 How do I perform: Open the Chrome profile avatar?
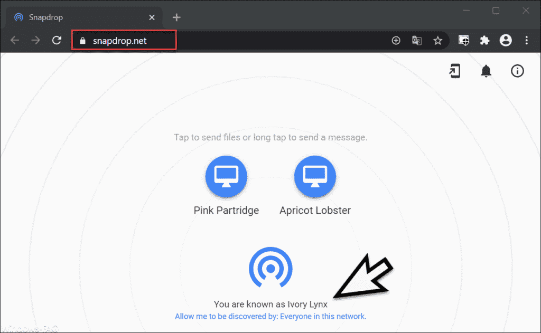(x=506, y=40)
